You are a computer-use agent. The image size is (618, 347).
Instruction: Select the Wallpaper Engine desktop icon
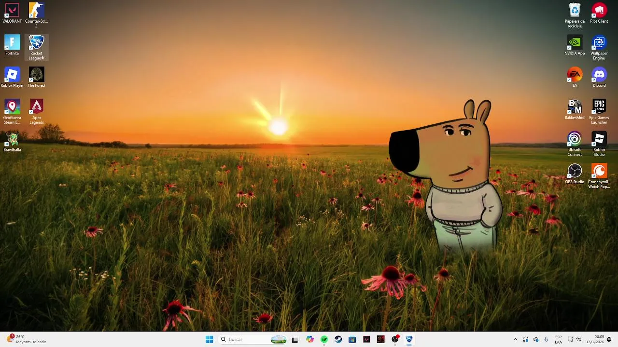click(599, 48)
